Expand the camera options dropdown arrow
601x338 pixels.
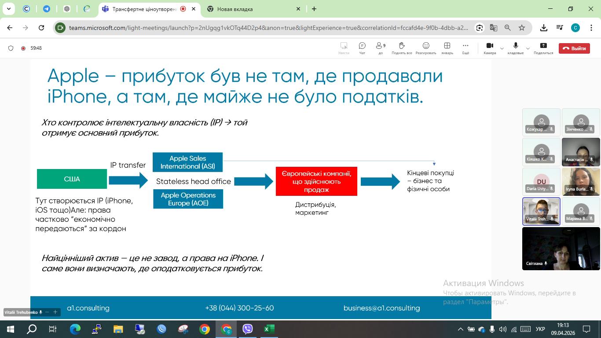click(x=502, y=48)
